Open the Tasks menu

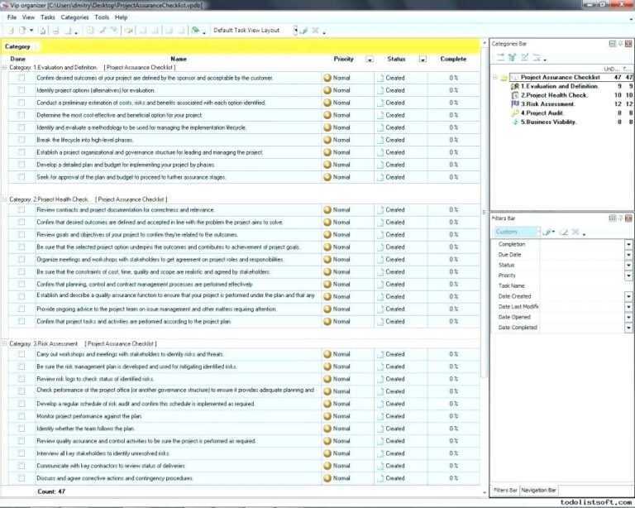[48, 17]
